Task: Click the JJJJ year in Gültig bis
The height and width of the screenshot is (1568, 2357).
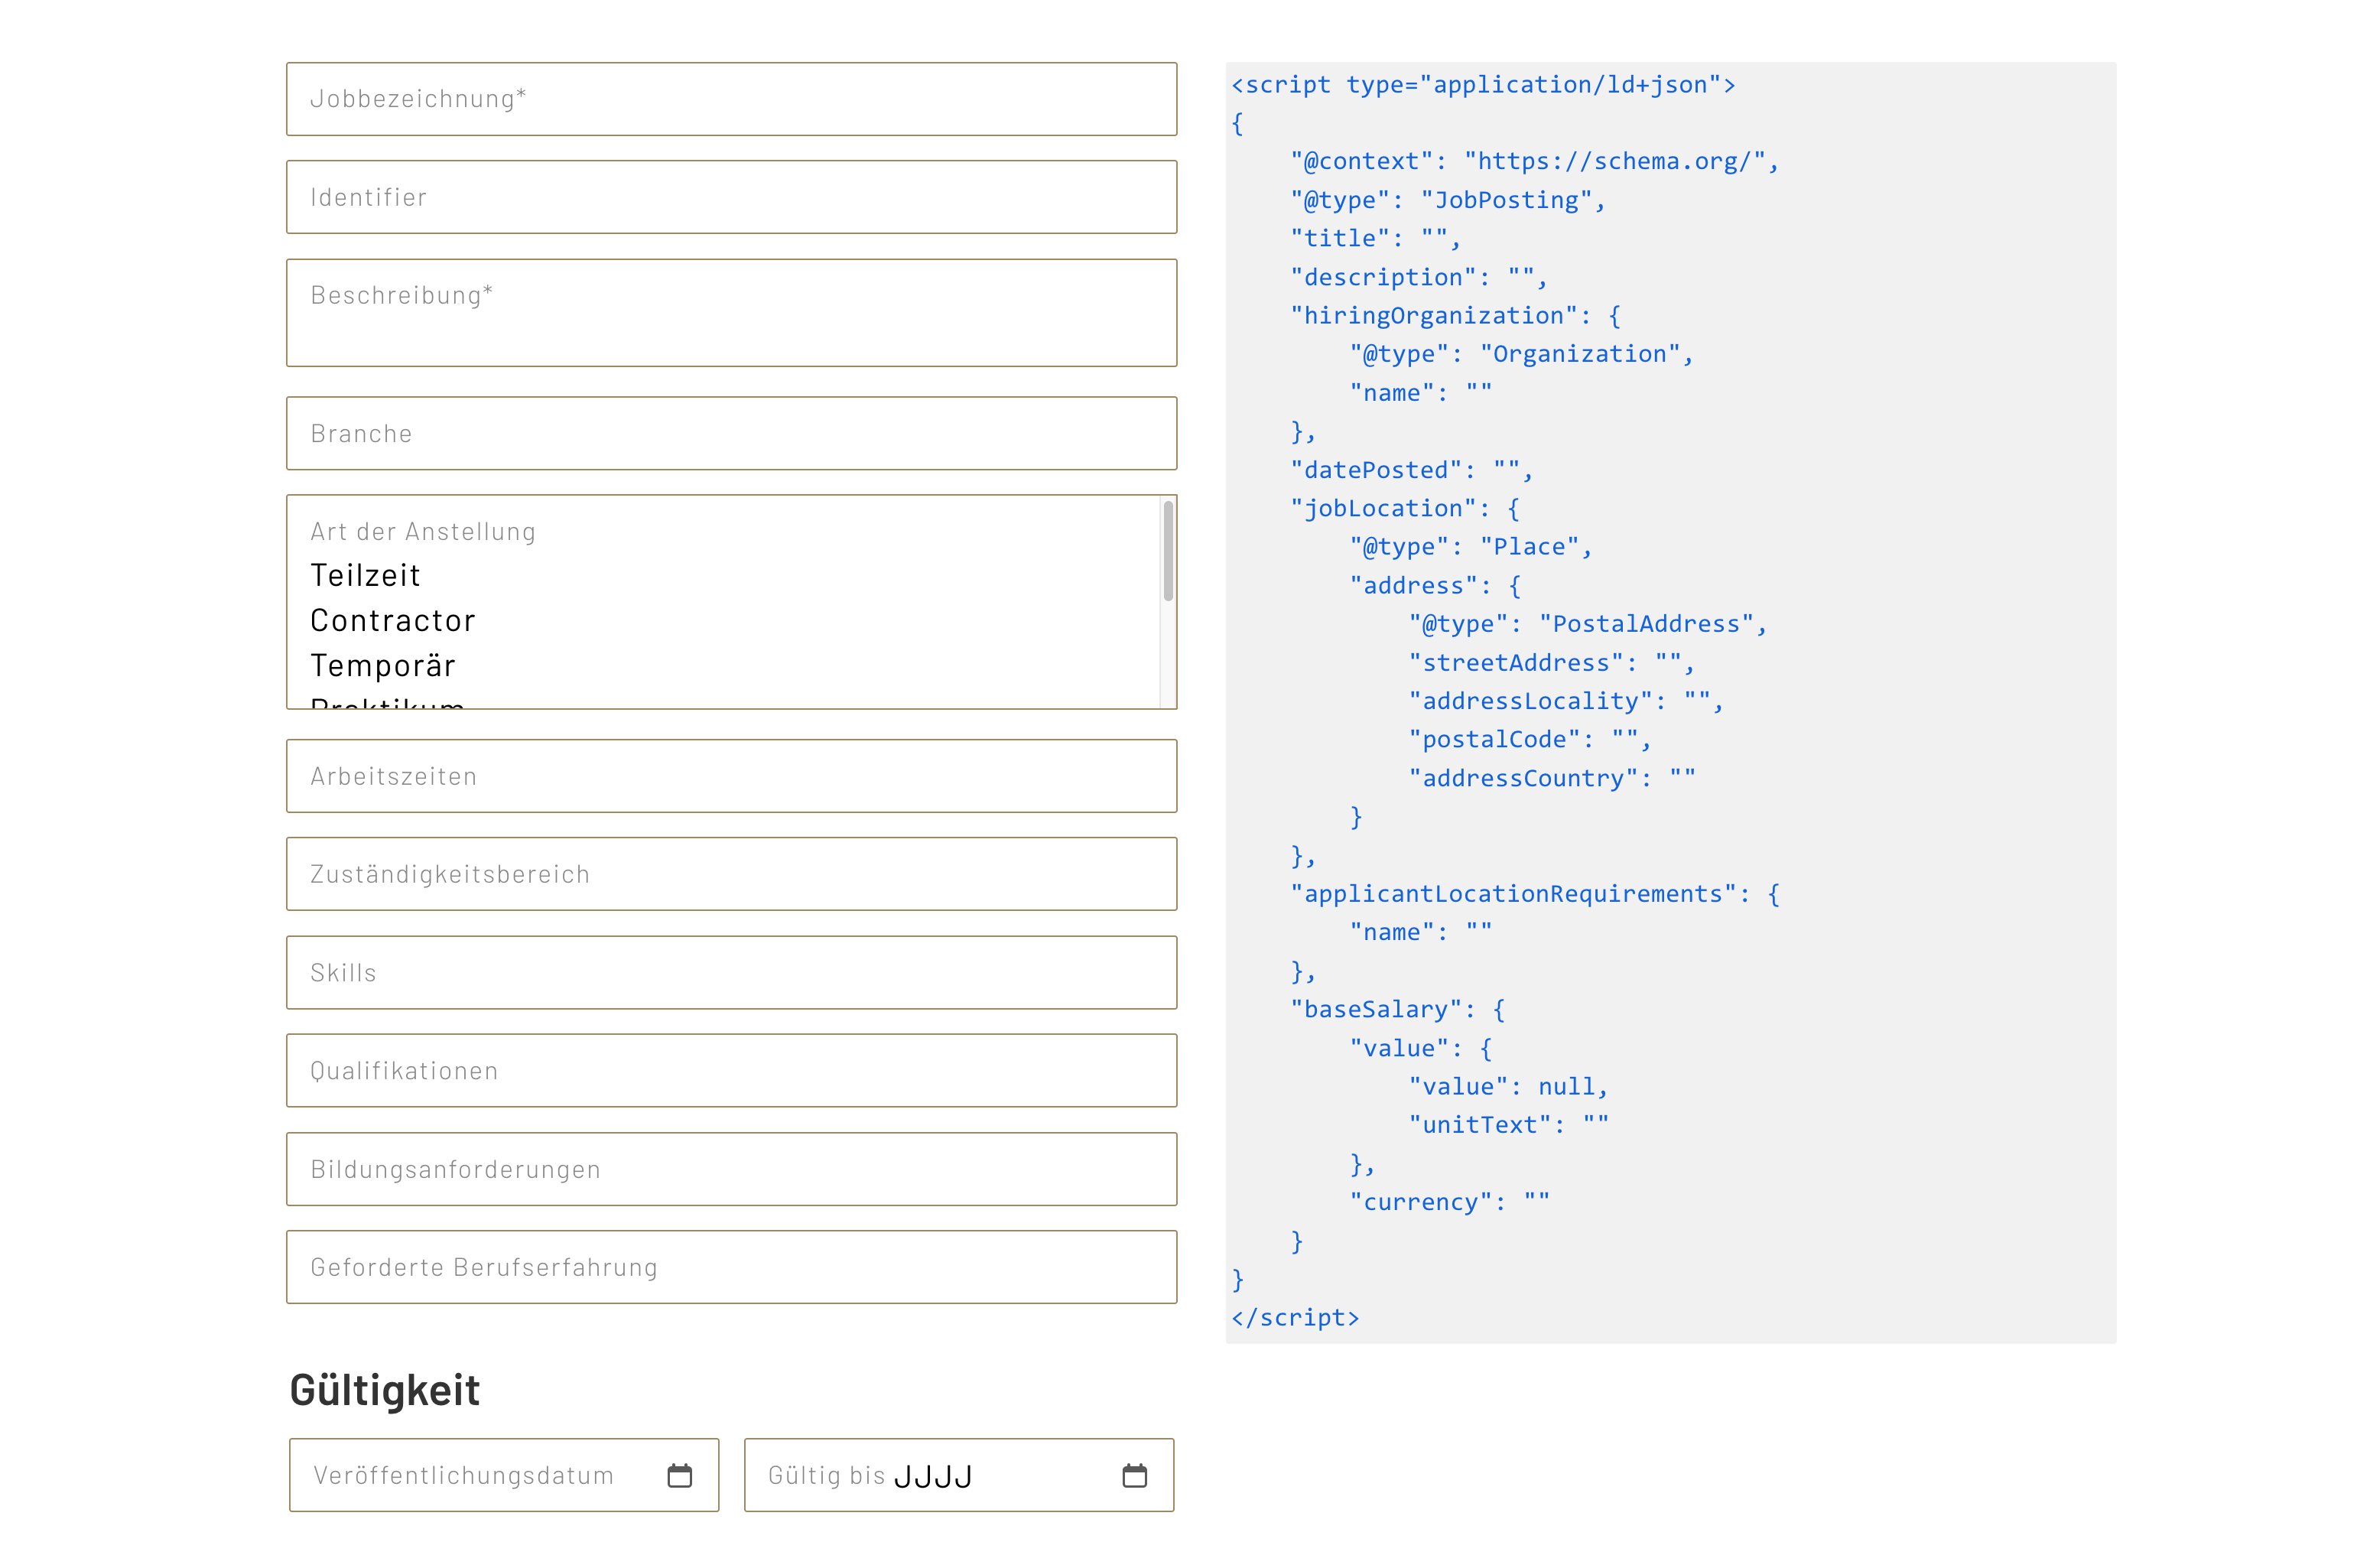Action: click(931, 1476)
